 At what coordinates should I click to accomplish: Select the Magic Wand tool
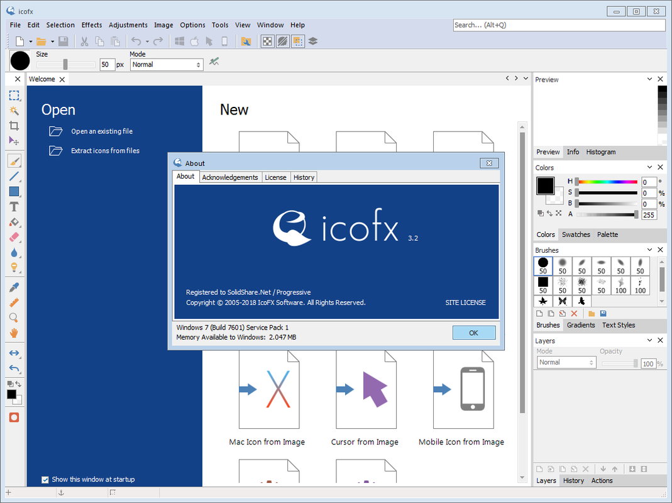pos(14,111)
